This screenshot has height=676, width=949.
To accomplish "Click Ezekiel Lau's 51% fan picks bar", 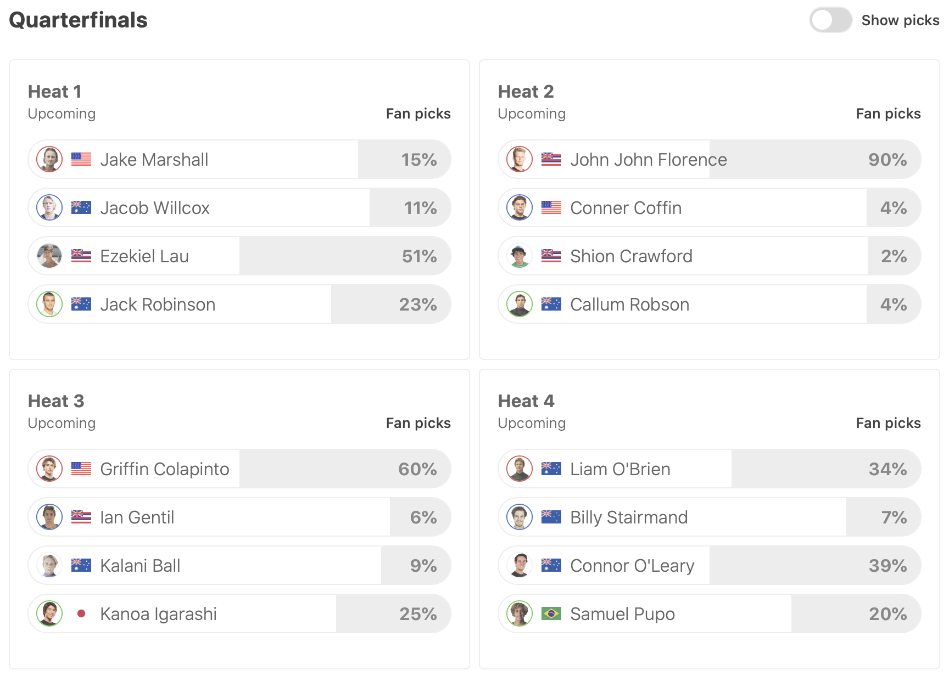I will coord(345,256).
